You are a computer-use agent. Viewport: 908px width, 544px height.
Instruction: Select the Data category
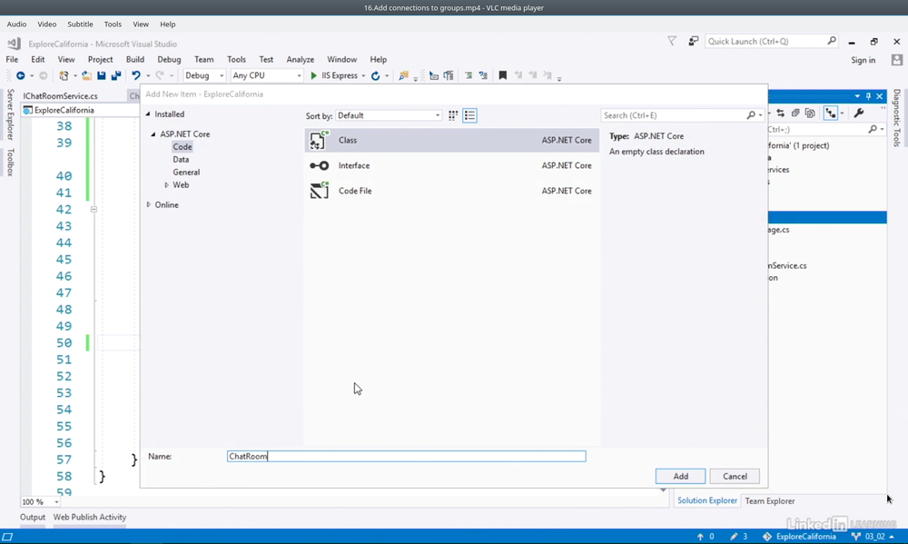click(x=181, y=159)
